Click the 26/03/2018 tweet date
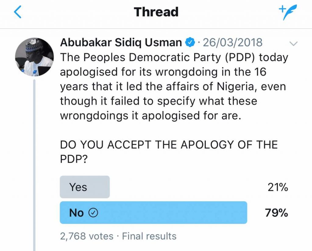 [x=232, y=42]
